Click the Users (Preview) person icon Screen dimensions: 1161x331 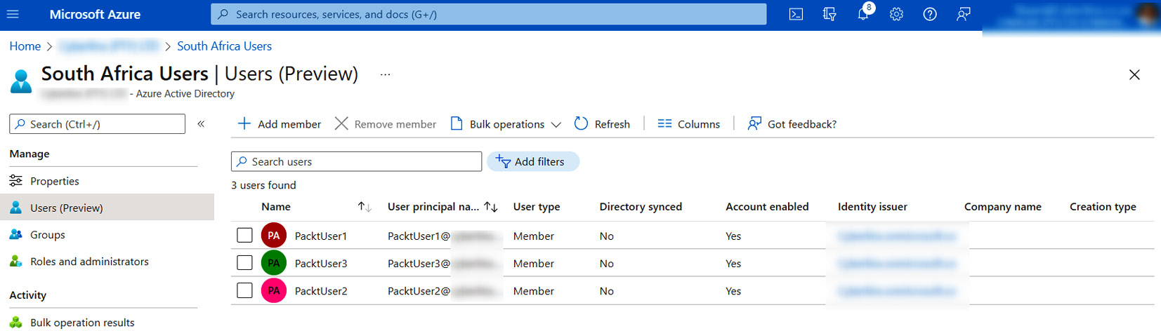pos(15,208)
